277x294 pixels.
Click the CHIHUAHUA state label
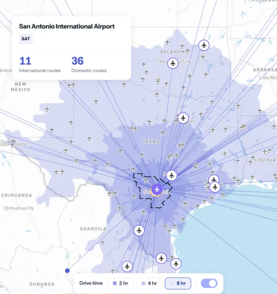tap(16, 195)
